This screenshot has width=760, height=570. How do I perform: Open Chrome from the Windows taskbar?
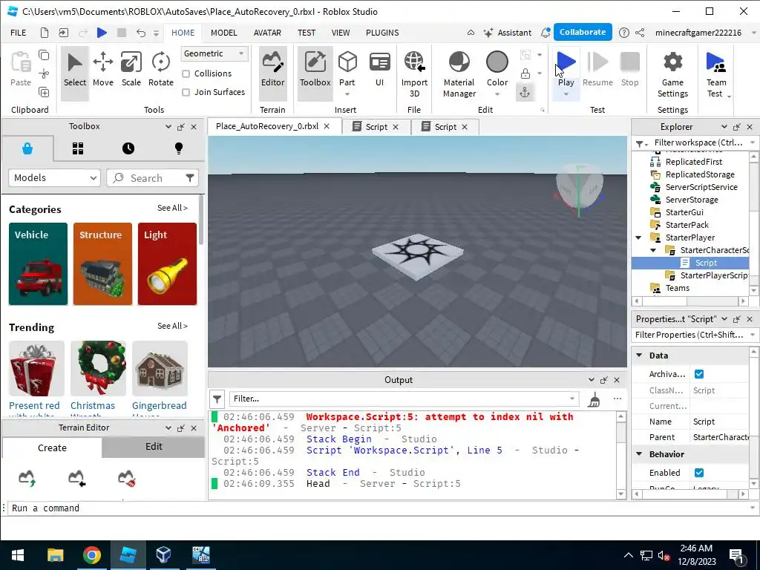pos(91,555)
